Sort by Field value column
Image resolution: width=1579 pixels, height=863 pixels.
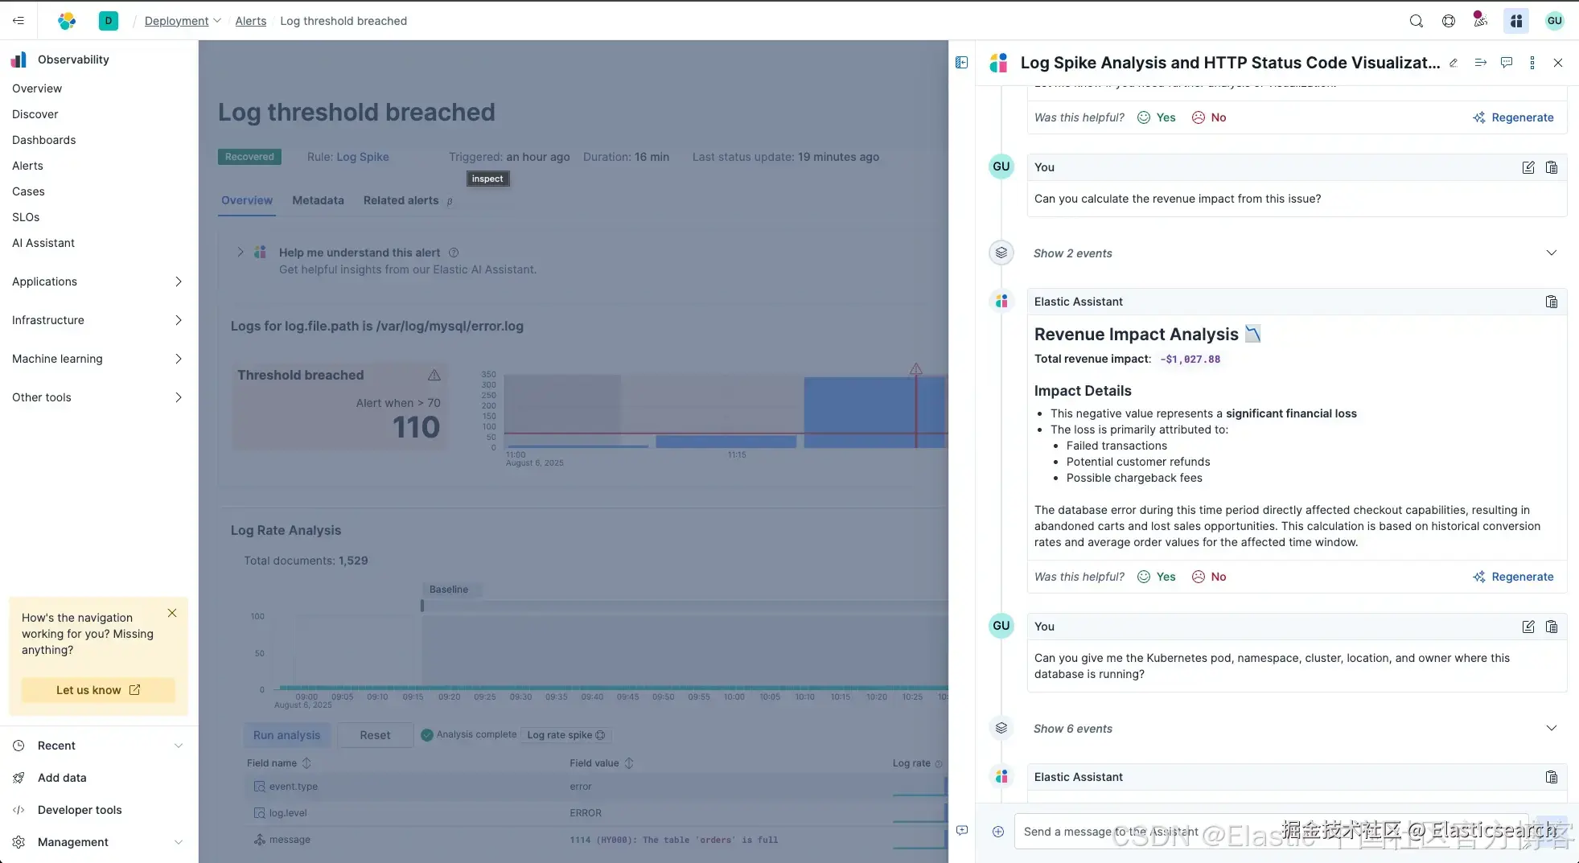point(602,763)
